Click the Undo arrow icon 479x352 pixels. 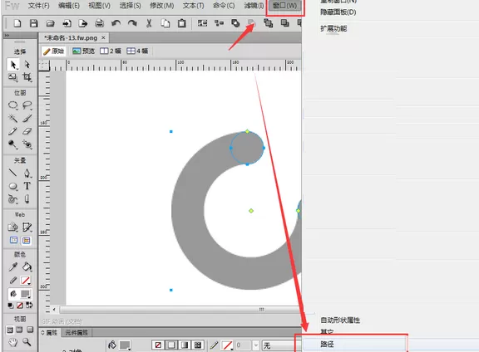(116, 23)
